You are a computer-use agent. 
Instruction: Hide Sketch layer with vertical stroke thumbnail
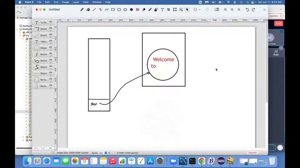pyautogui.click(x=51, y=54)
